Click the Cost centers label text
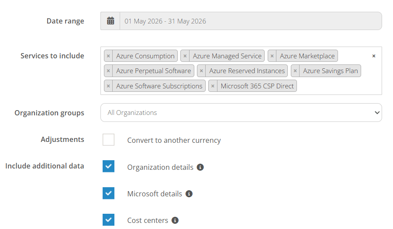Viewport: 393px width, 229px height. [148, 220]
